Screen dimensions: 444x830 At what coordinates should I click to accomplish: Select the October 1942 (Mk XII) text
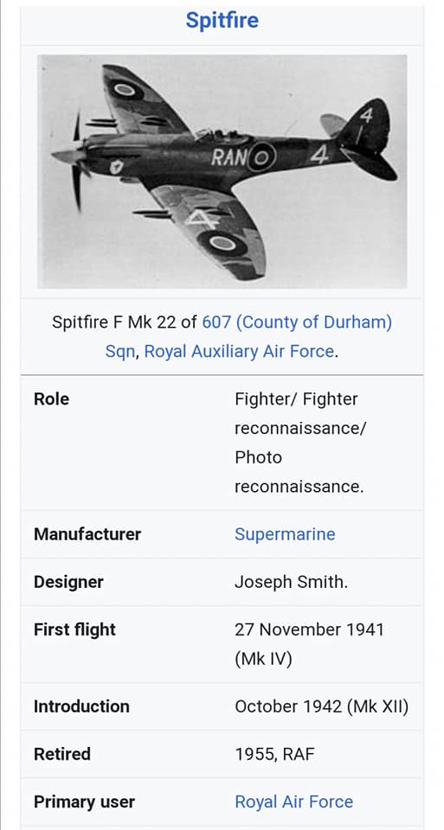tap(322, 706)
